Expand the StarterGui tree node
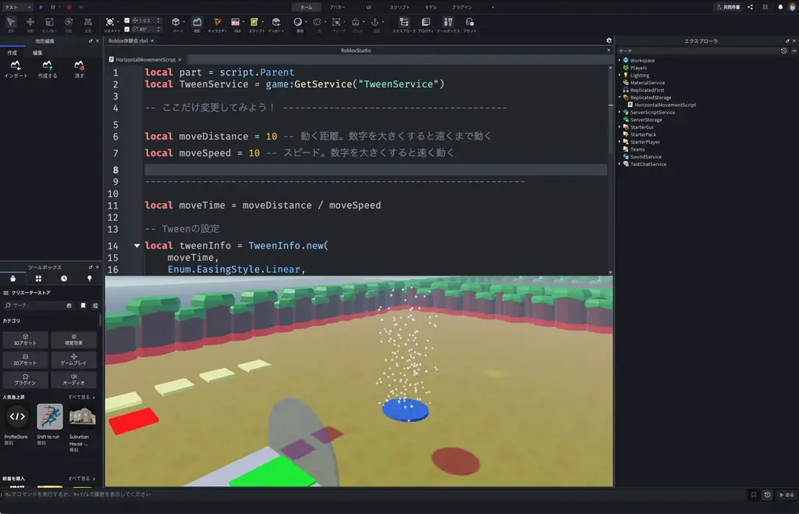 620,127
